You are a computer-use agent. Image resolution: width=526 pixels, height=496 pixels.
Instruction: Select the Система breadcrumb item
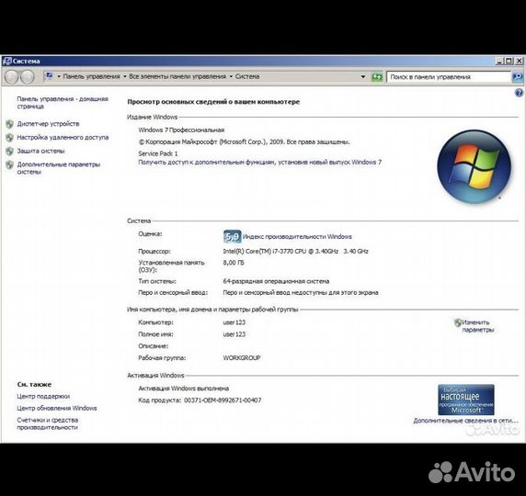(247, 77)
